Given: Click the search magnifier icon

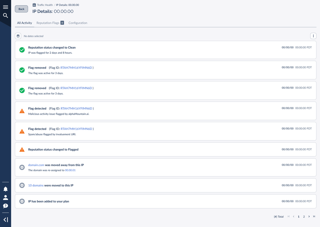Looking at the screenshot, I should coord(5,15).
